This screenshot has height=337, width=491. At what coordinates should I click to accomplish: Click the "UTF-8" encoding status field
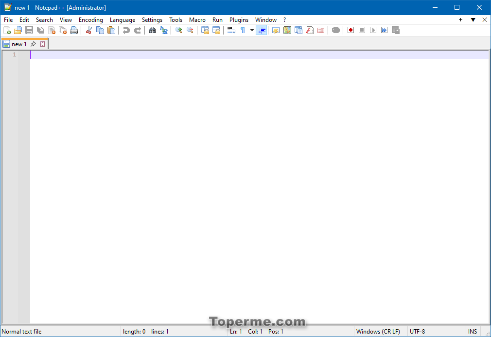[x=418, y=331]
